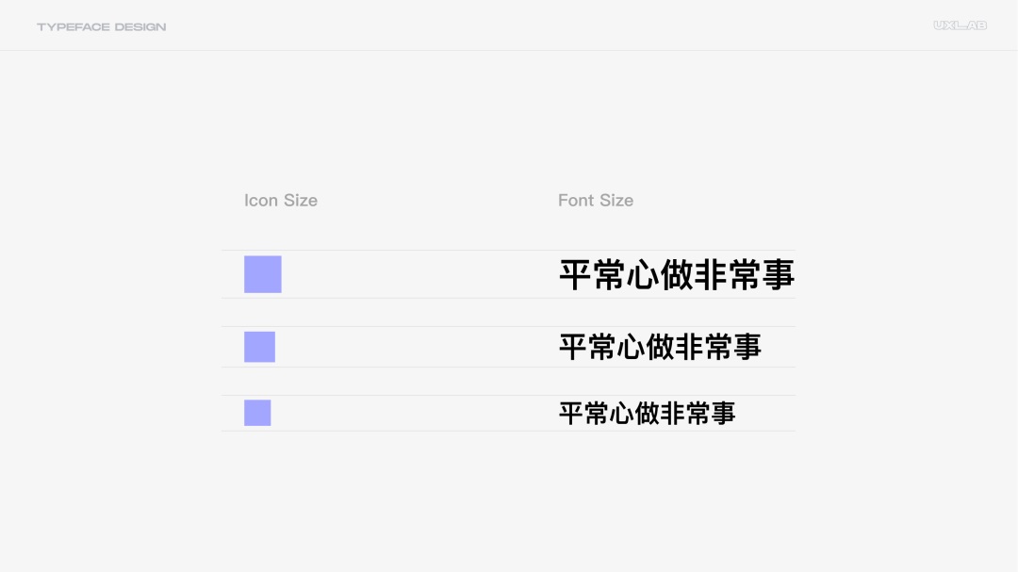This screenshot has width=1018, height=572.
Task: Select the smallest 平常心做非常事 text sample
Action: tap(647, 414)
